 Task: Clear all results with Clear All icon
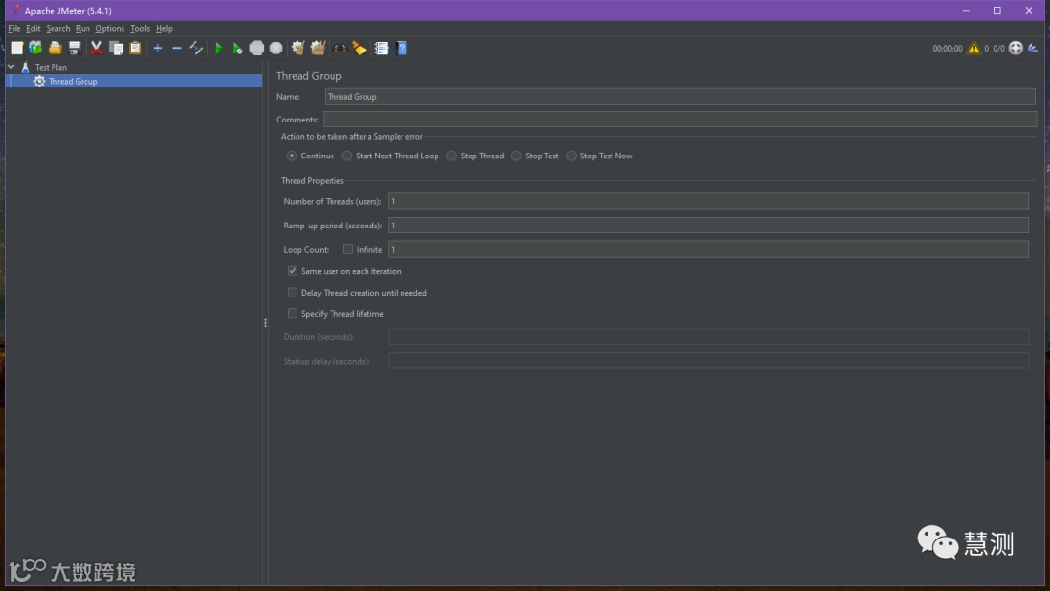tap(317, 49)
